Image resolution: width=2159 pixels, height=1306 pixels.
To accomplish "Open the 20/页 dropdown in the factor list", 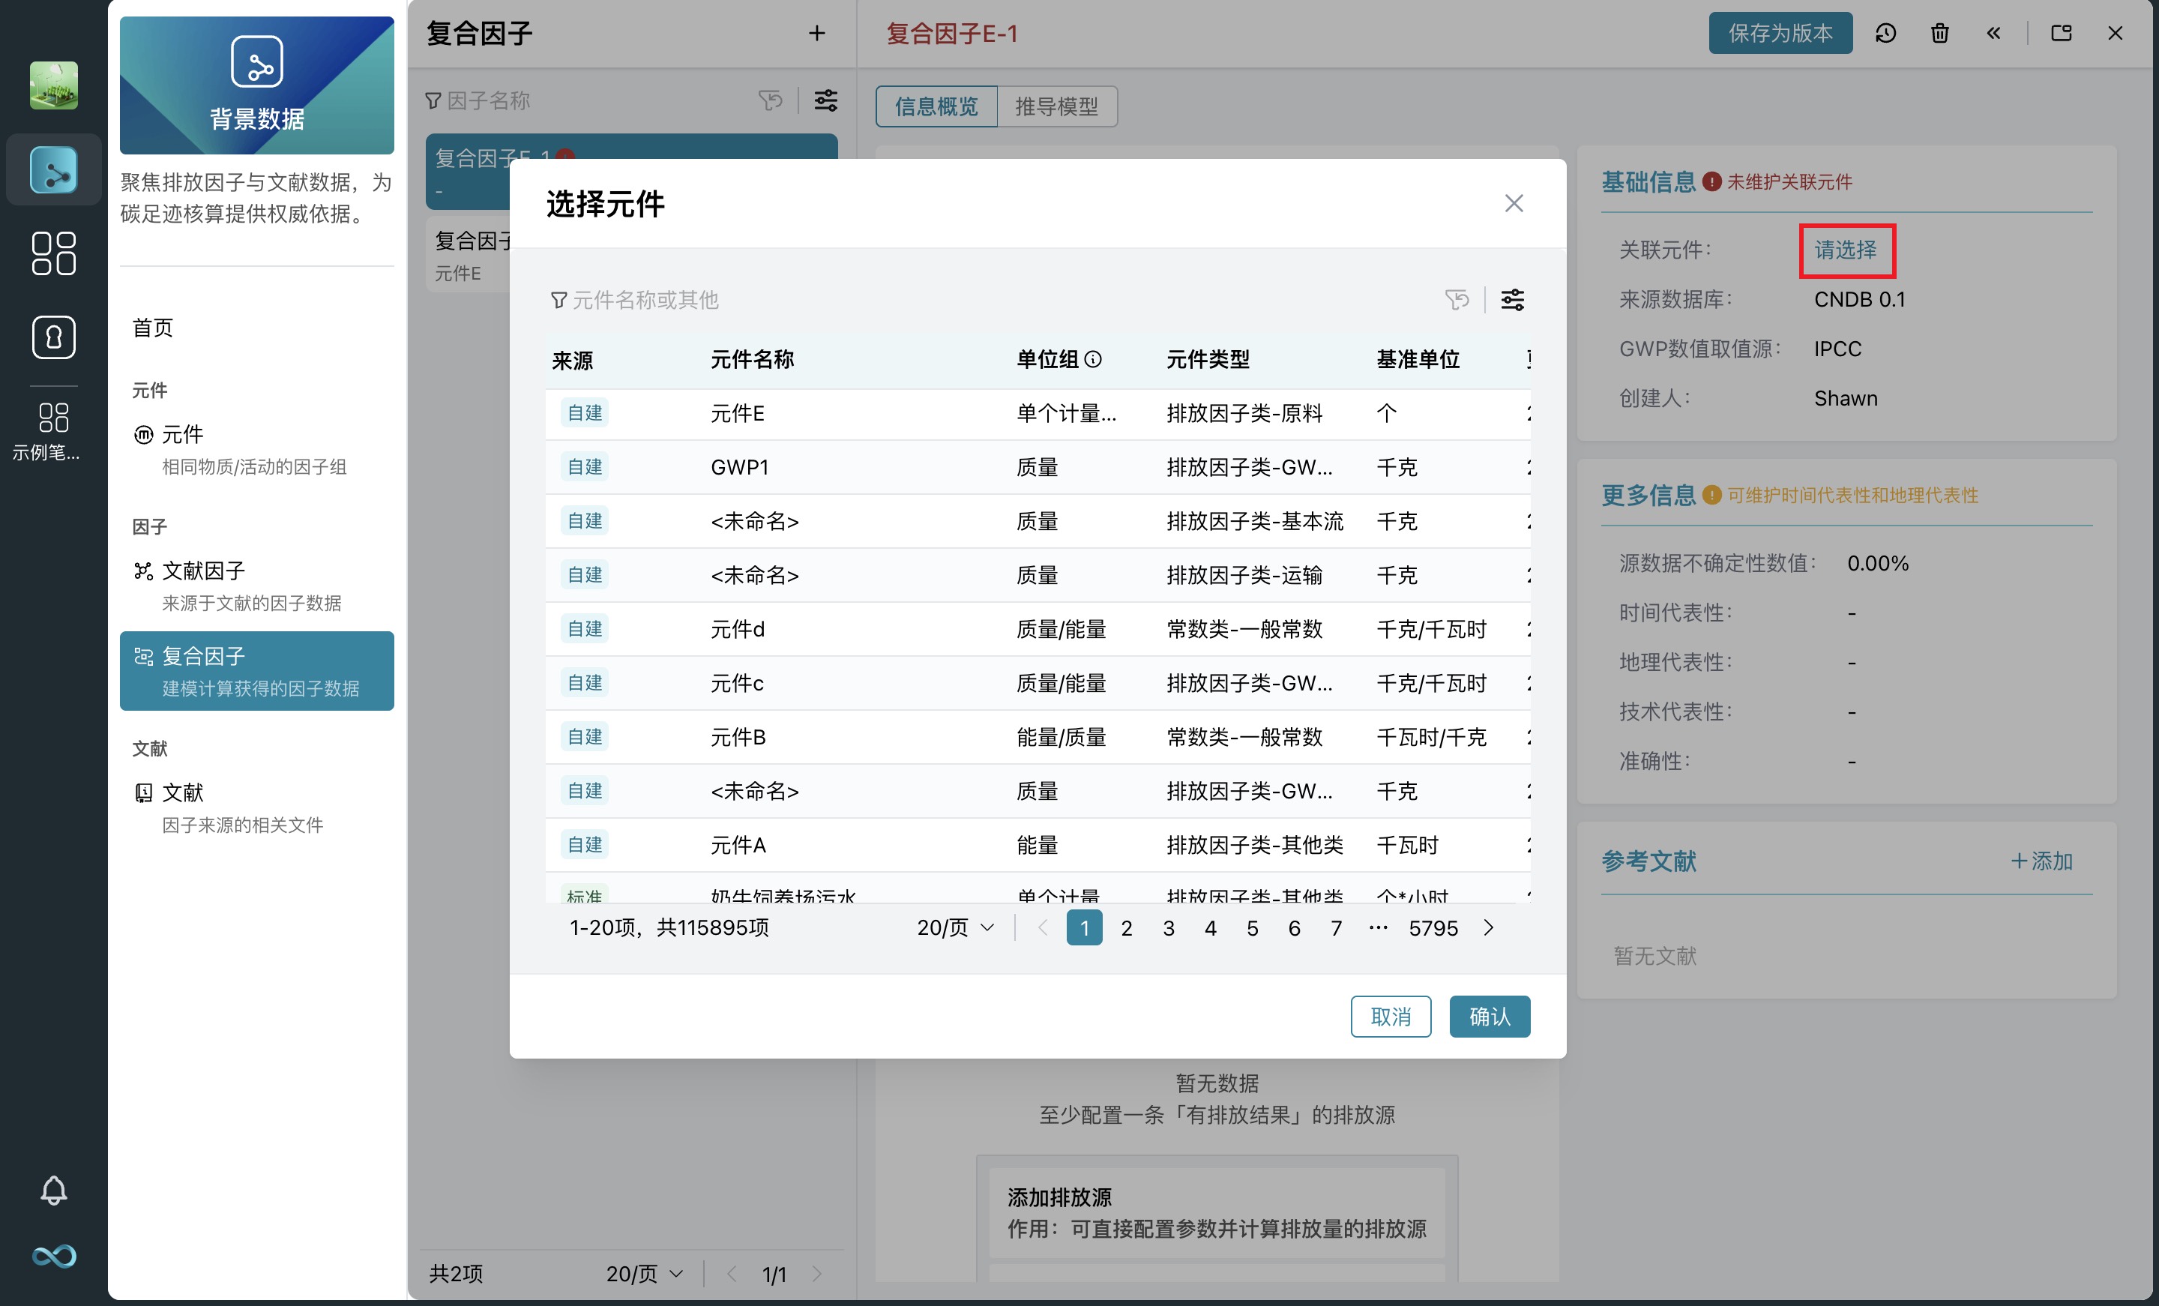I will pyautogui.click(x=644, y=1273).
